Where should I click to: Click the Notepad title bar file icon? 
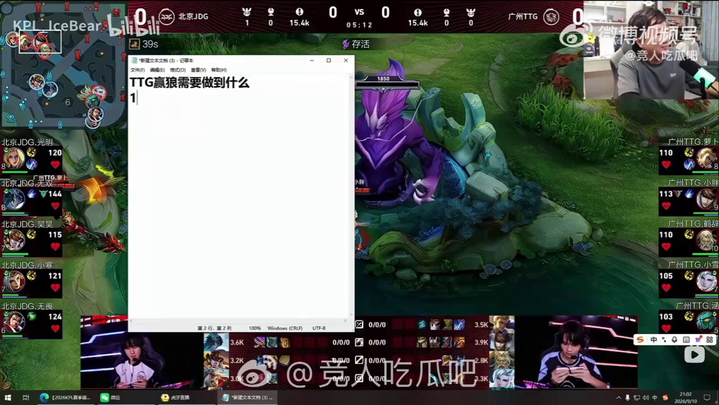[x=134, y=60]
